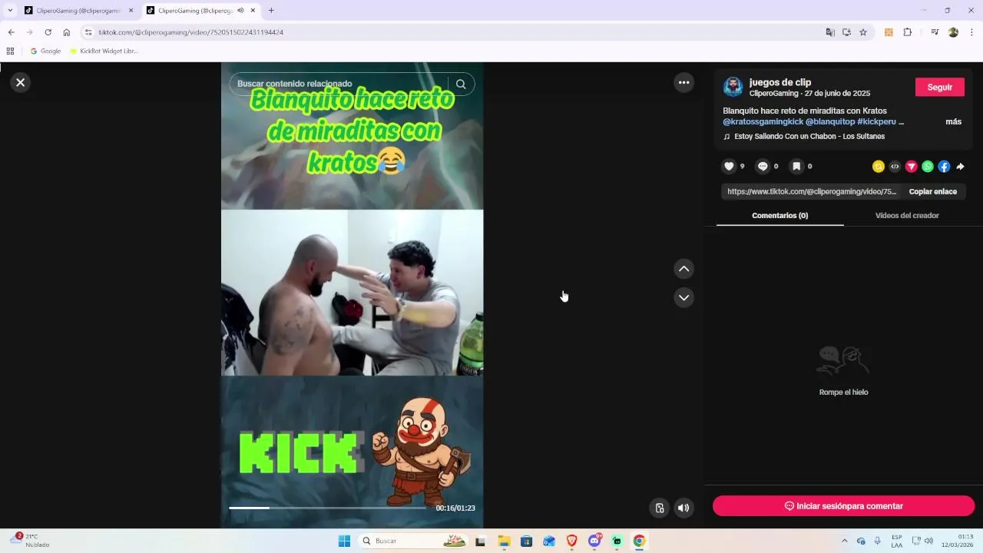This screenshot has width=983, height=553.
Task: Open a new browser tab
Action: coord(271,11)
